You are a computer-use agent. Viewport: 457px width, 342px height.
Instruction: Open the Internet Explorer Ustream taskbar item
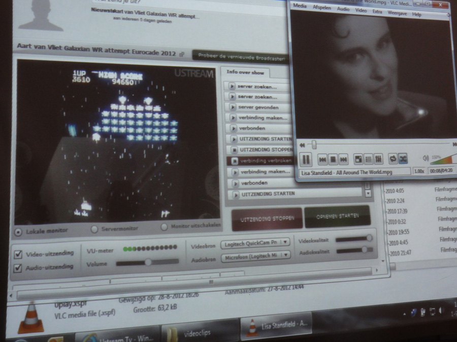tap(118, 334)
